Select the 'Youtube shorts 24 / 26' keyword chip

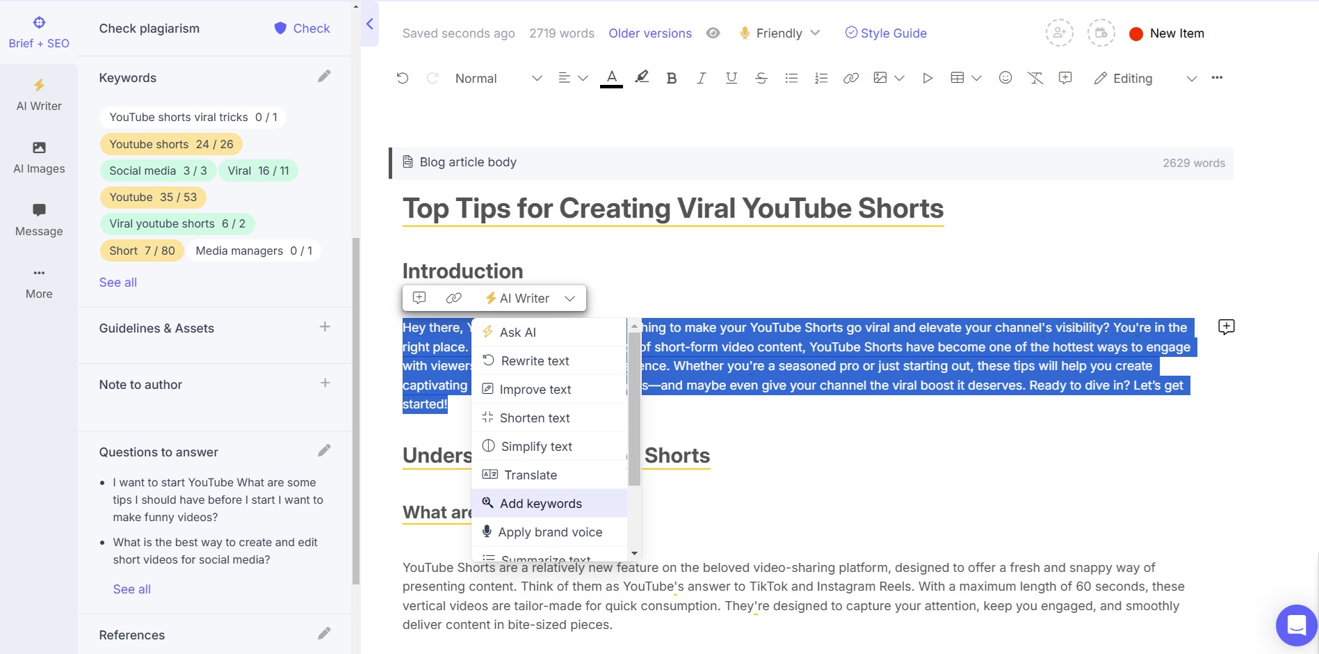coord(171,144)
